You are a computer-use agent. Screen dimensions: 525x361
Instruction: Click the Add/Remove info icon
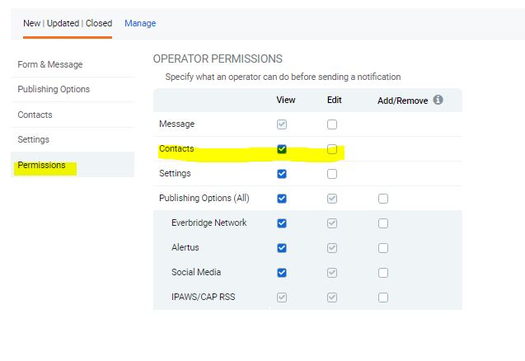[438, 100]
